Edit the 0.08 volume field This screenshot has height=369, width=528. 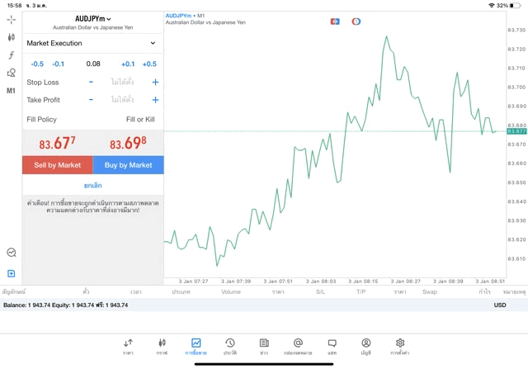pyautogui.click(x=93, y=64)
